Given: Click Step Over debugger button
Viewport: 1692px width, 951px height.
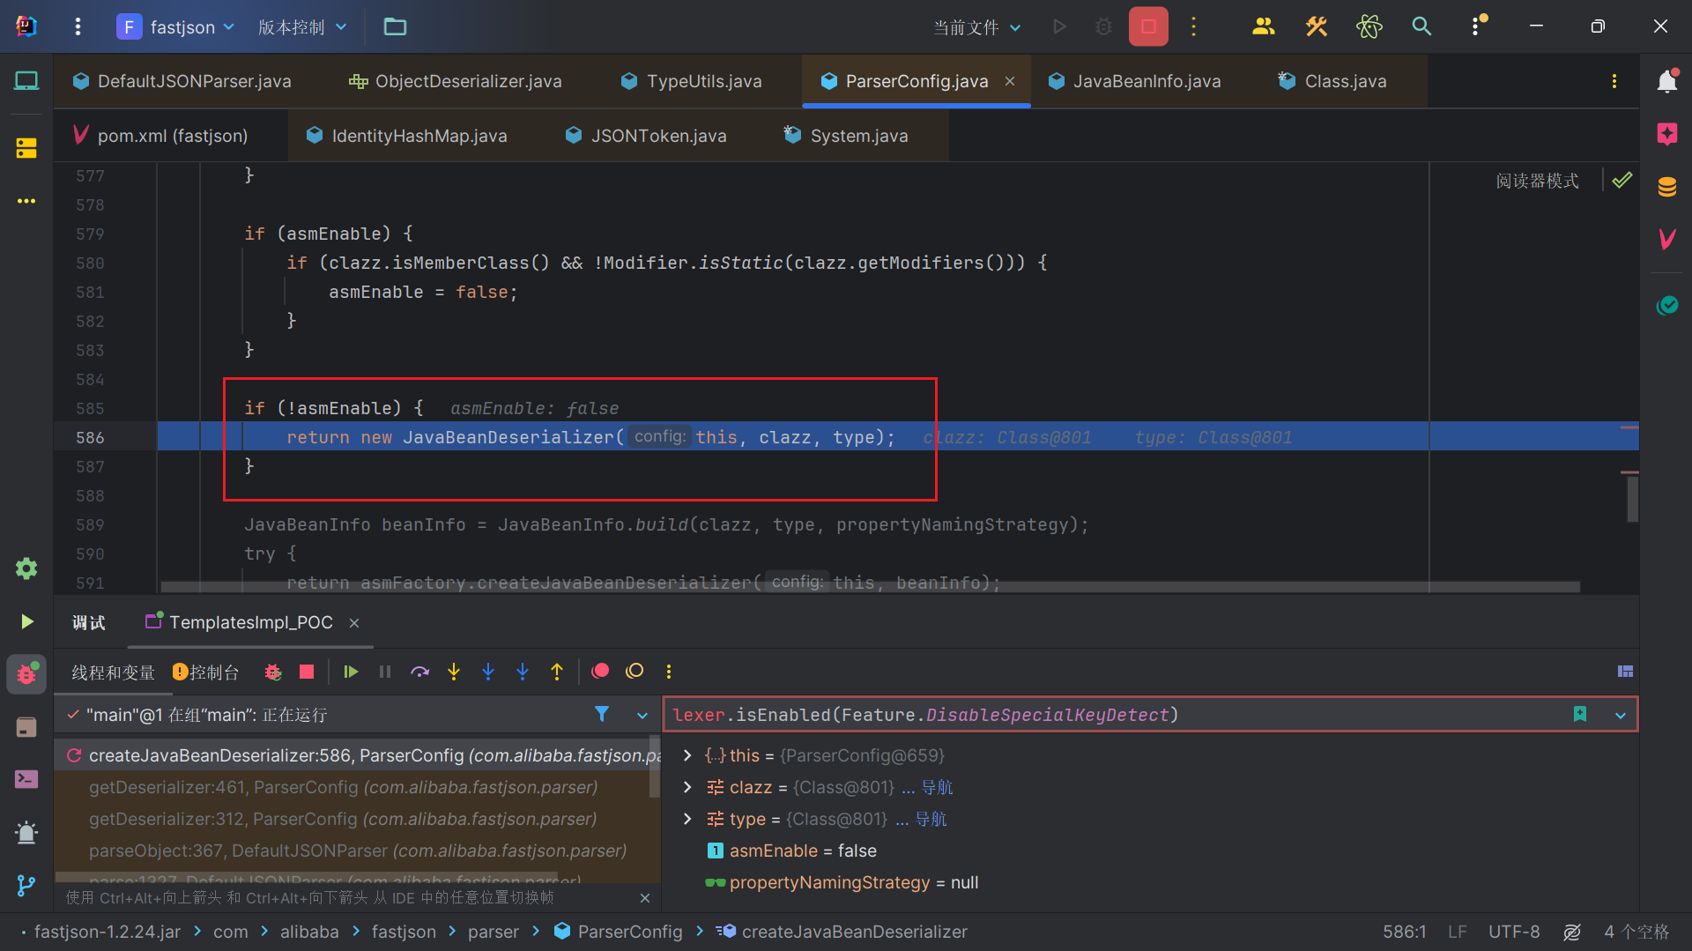Looking at the screenshot, I should [x=419, y=672].
